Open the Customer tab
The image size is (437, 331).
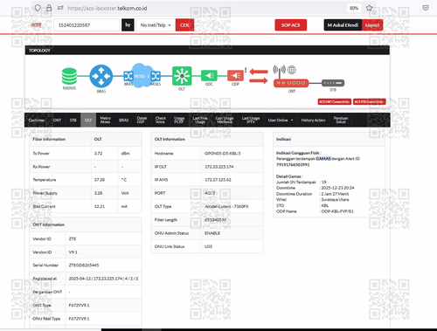[x=37, y=120]
